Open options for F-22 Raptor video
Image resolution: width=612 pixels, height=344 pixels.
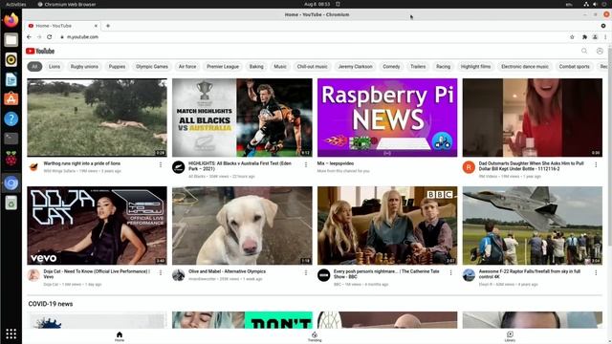click(x=596, y=272)
